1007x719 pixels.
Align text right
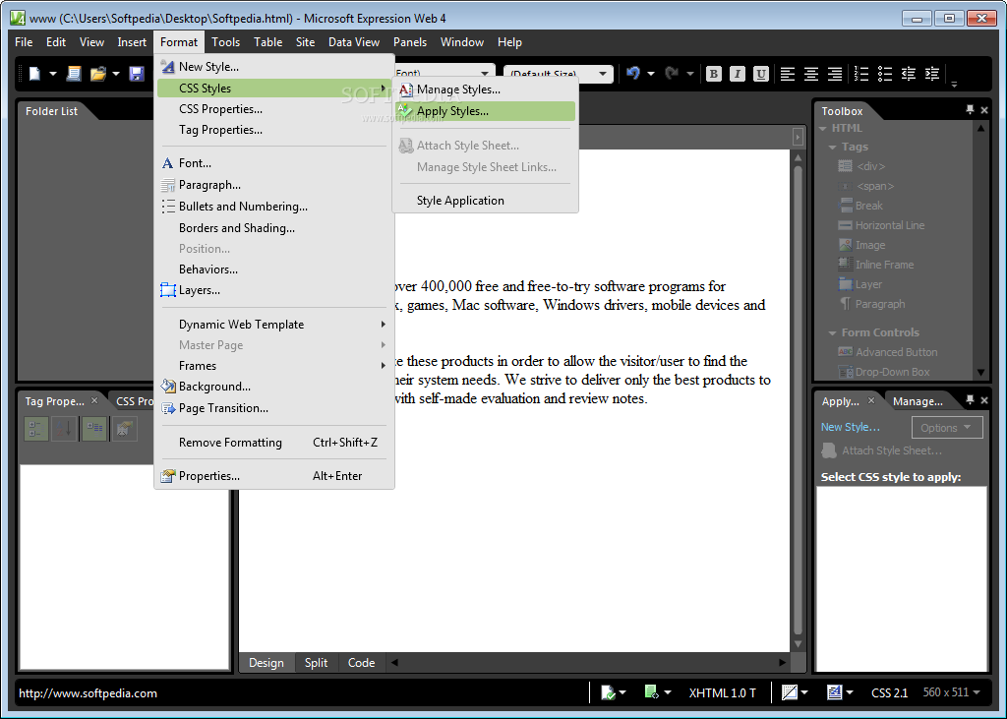tap(835, 74)
